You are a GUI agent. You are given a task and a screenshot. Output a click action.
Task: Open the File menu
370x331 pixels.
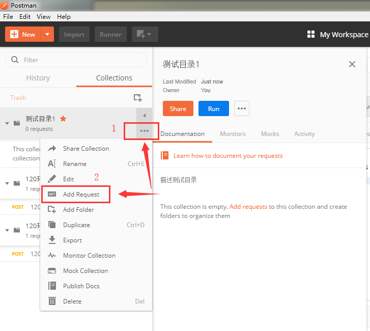point(8,16)
